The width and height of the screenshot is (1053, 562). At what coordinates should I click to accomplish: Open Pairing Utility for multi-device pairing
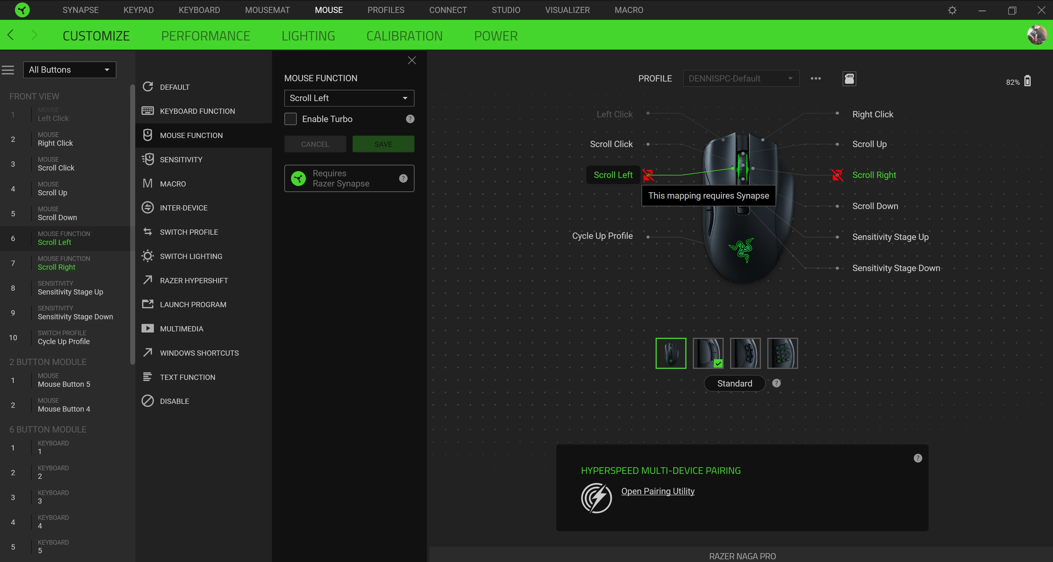point(657,491)
